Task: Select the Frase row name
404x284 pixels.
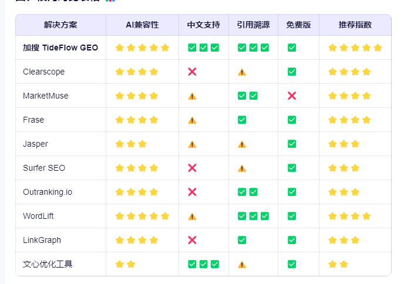Action: 33,120
